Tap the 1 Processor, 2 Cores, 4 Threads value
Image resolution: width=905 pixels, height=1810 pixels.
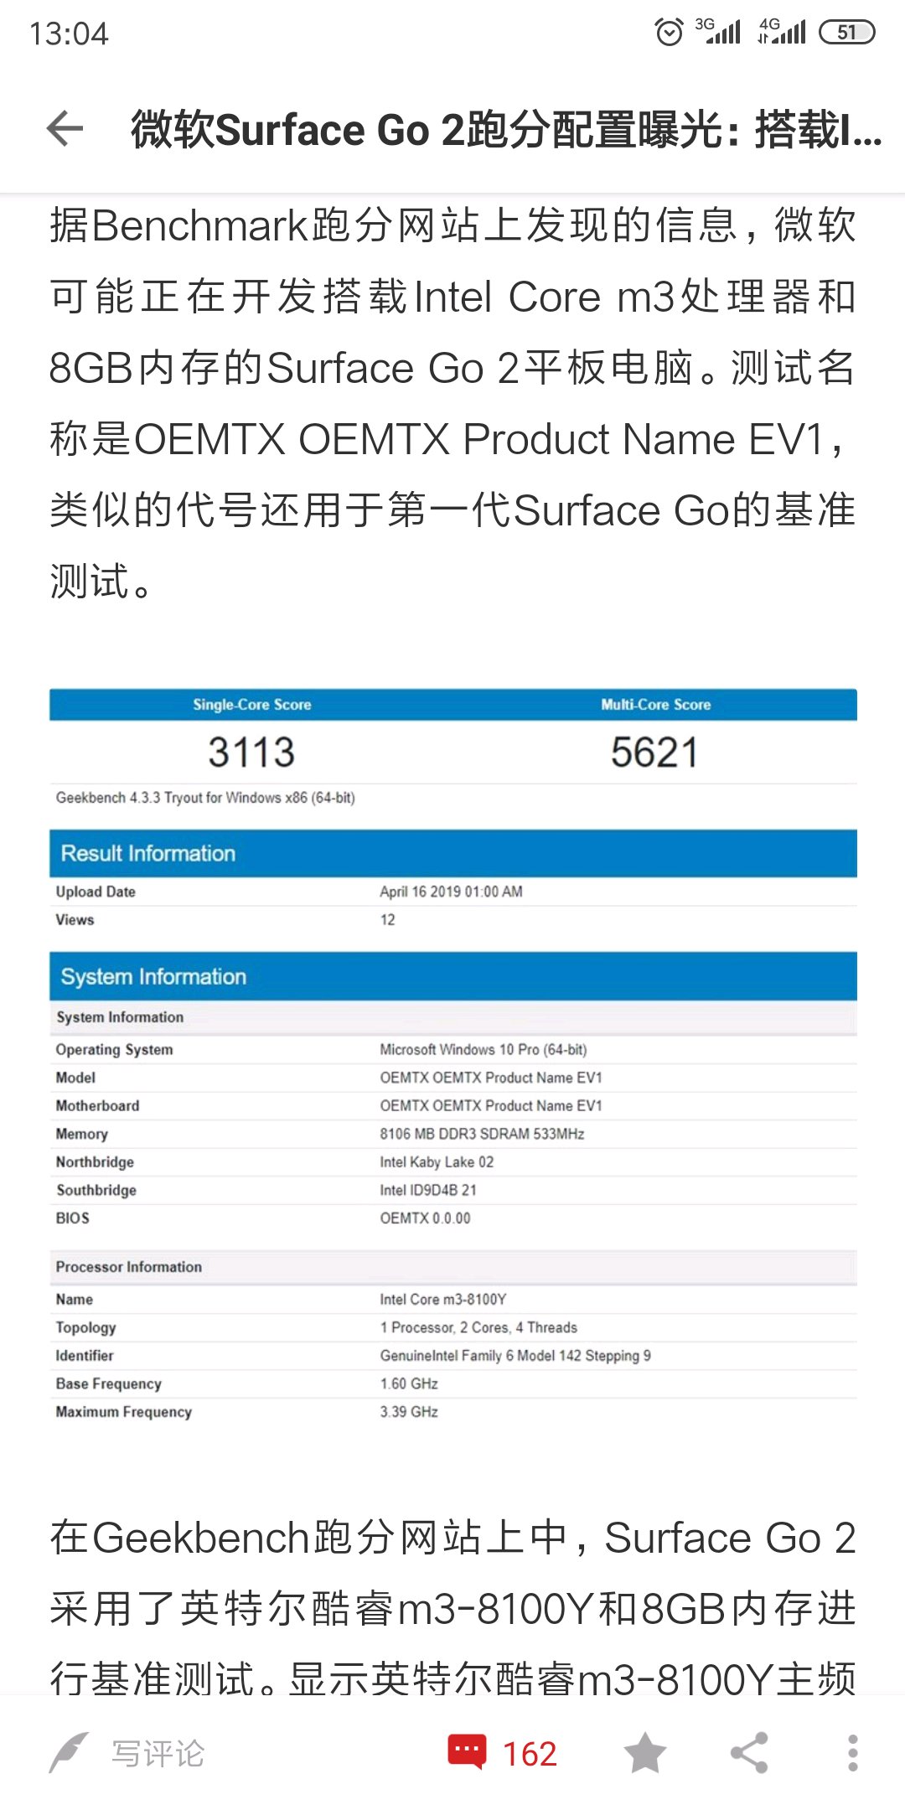pos(478,1327)
